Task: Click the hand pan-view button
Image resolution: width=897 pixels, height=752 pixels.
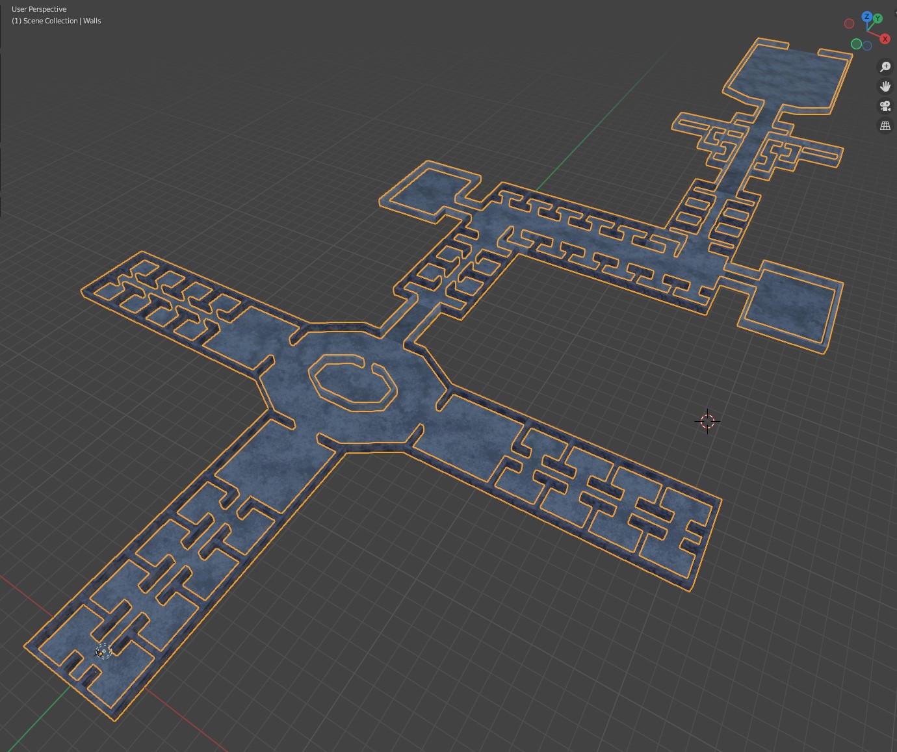Action: pyautogui.click(x=885, y=86)
